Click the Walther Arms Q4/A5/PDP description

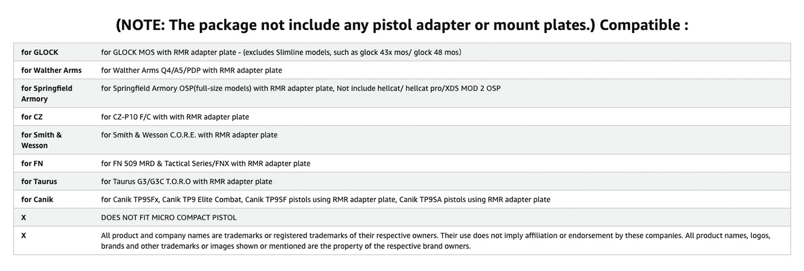click(191, 70)
